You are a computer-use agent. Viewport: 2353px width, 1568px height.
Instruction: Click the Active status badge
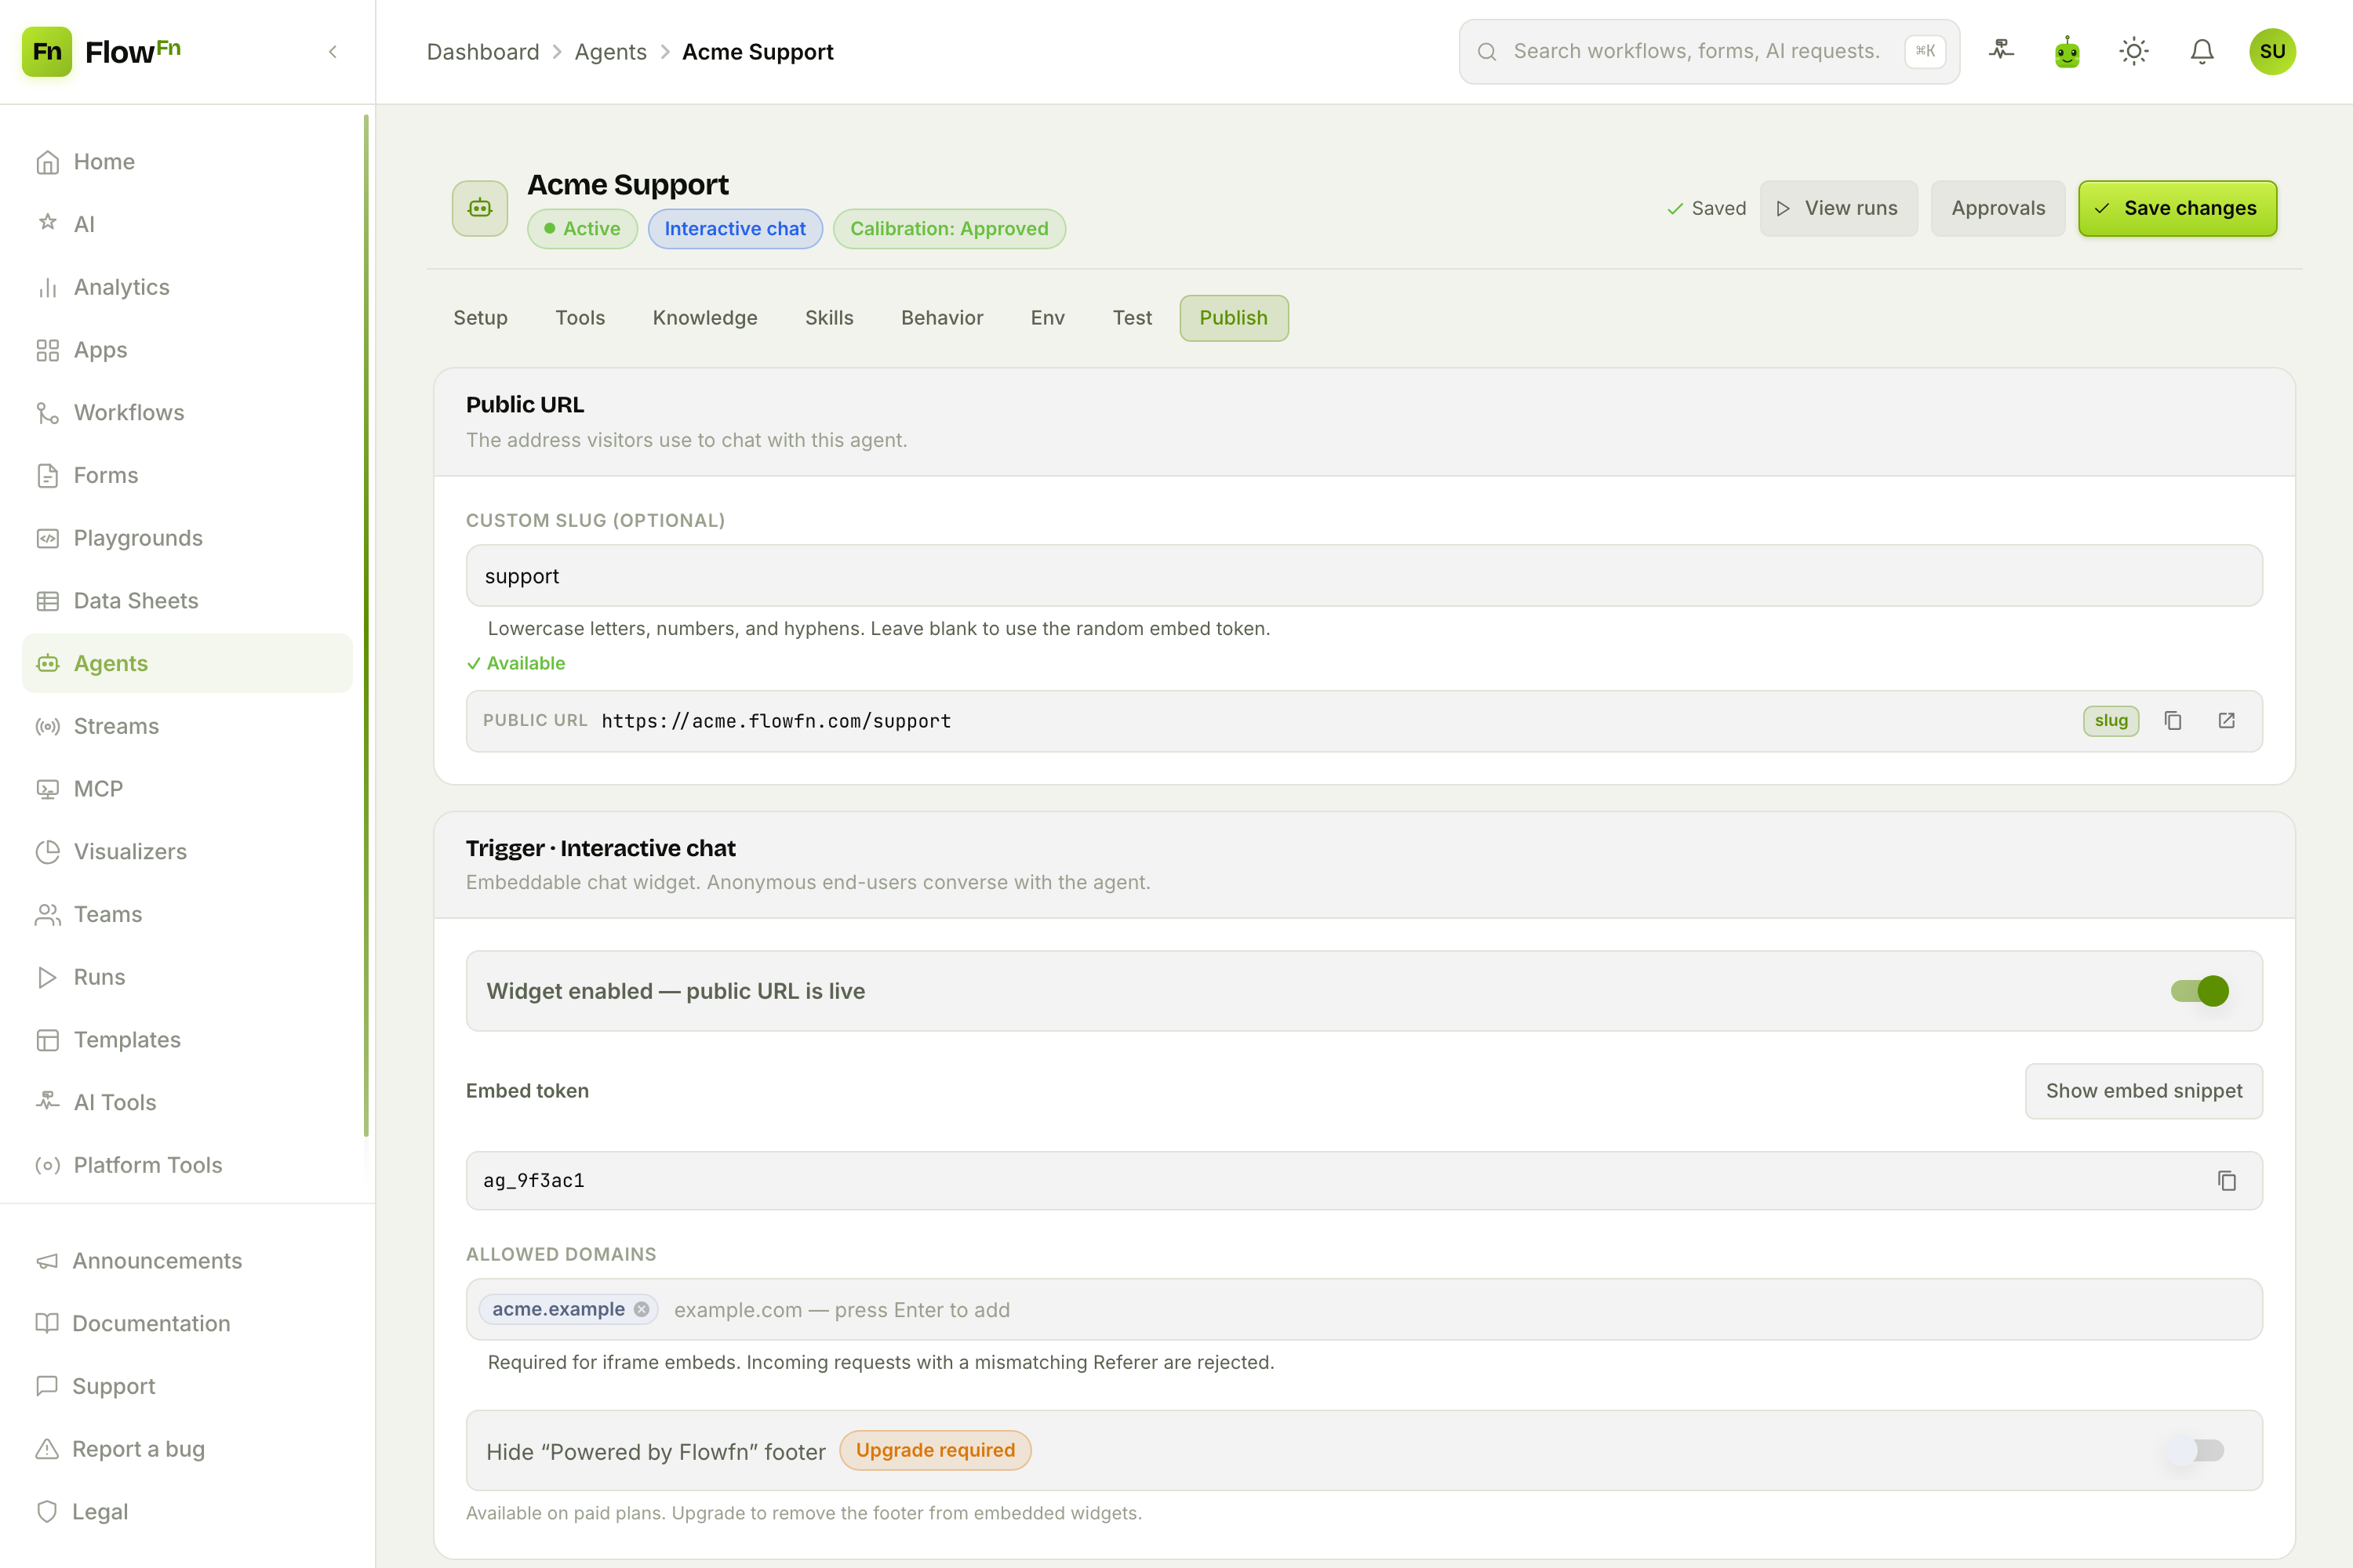pos(582,229)
